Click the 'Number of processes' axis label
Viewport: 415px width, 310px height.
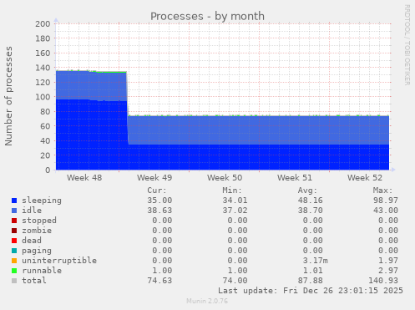[x=8, y=96]
